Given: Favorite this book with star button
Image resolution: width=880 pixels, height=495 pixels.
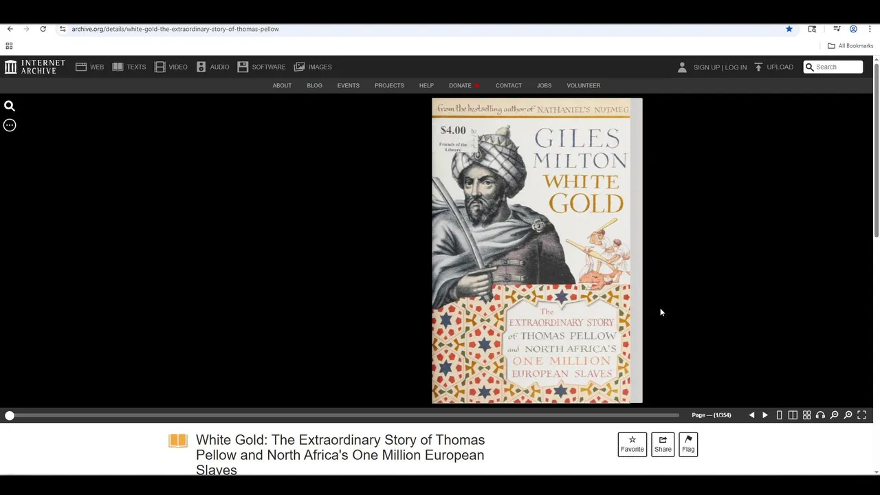Looking at the screenshot, I should click(632, 444).
